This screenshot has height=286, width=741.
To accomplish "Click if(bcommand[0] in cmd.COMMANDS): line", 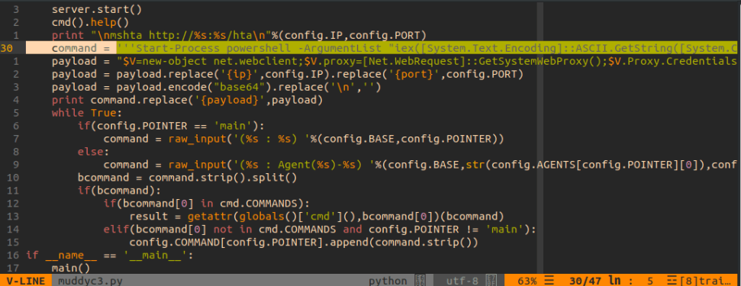I will click(207, 204).
